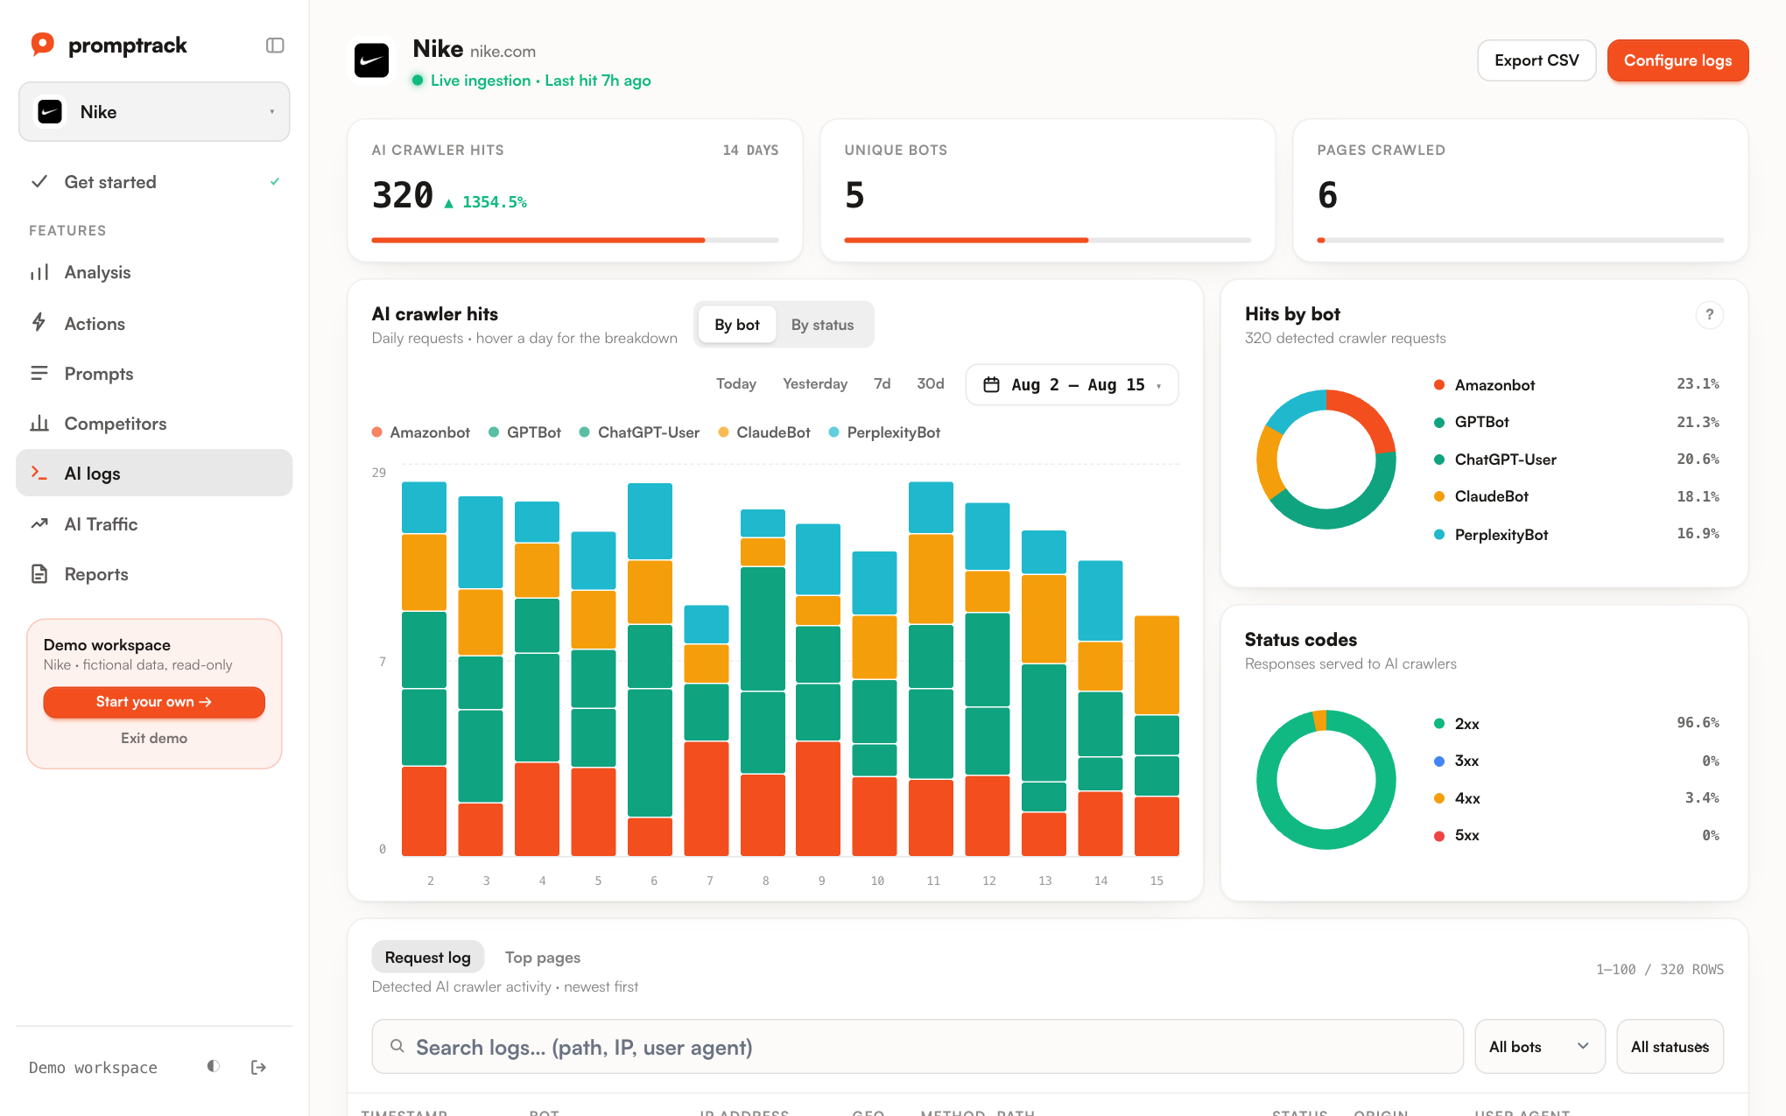Screen dimensions: 1786x1116
Task: Click the search magnifier icon
Action: click(x=397, y=1046)
